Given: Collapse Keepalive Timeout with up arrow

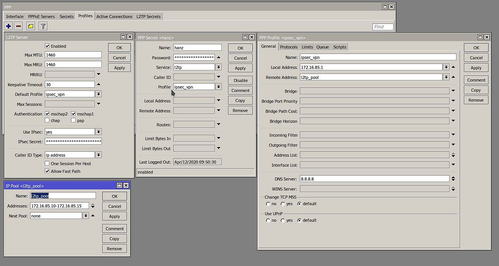Looking at the screenshot, I should [x=98, y=84].
